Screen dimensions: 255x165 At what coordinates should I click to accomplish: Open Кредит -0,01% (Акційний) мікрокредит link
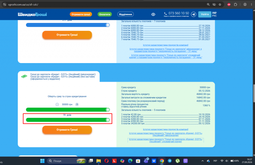[166, 134]
